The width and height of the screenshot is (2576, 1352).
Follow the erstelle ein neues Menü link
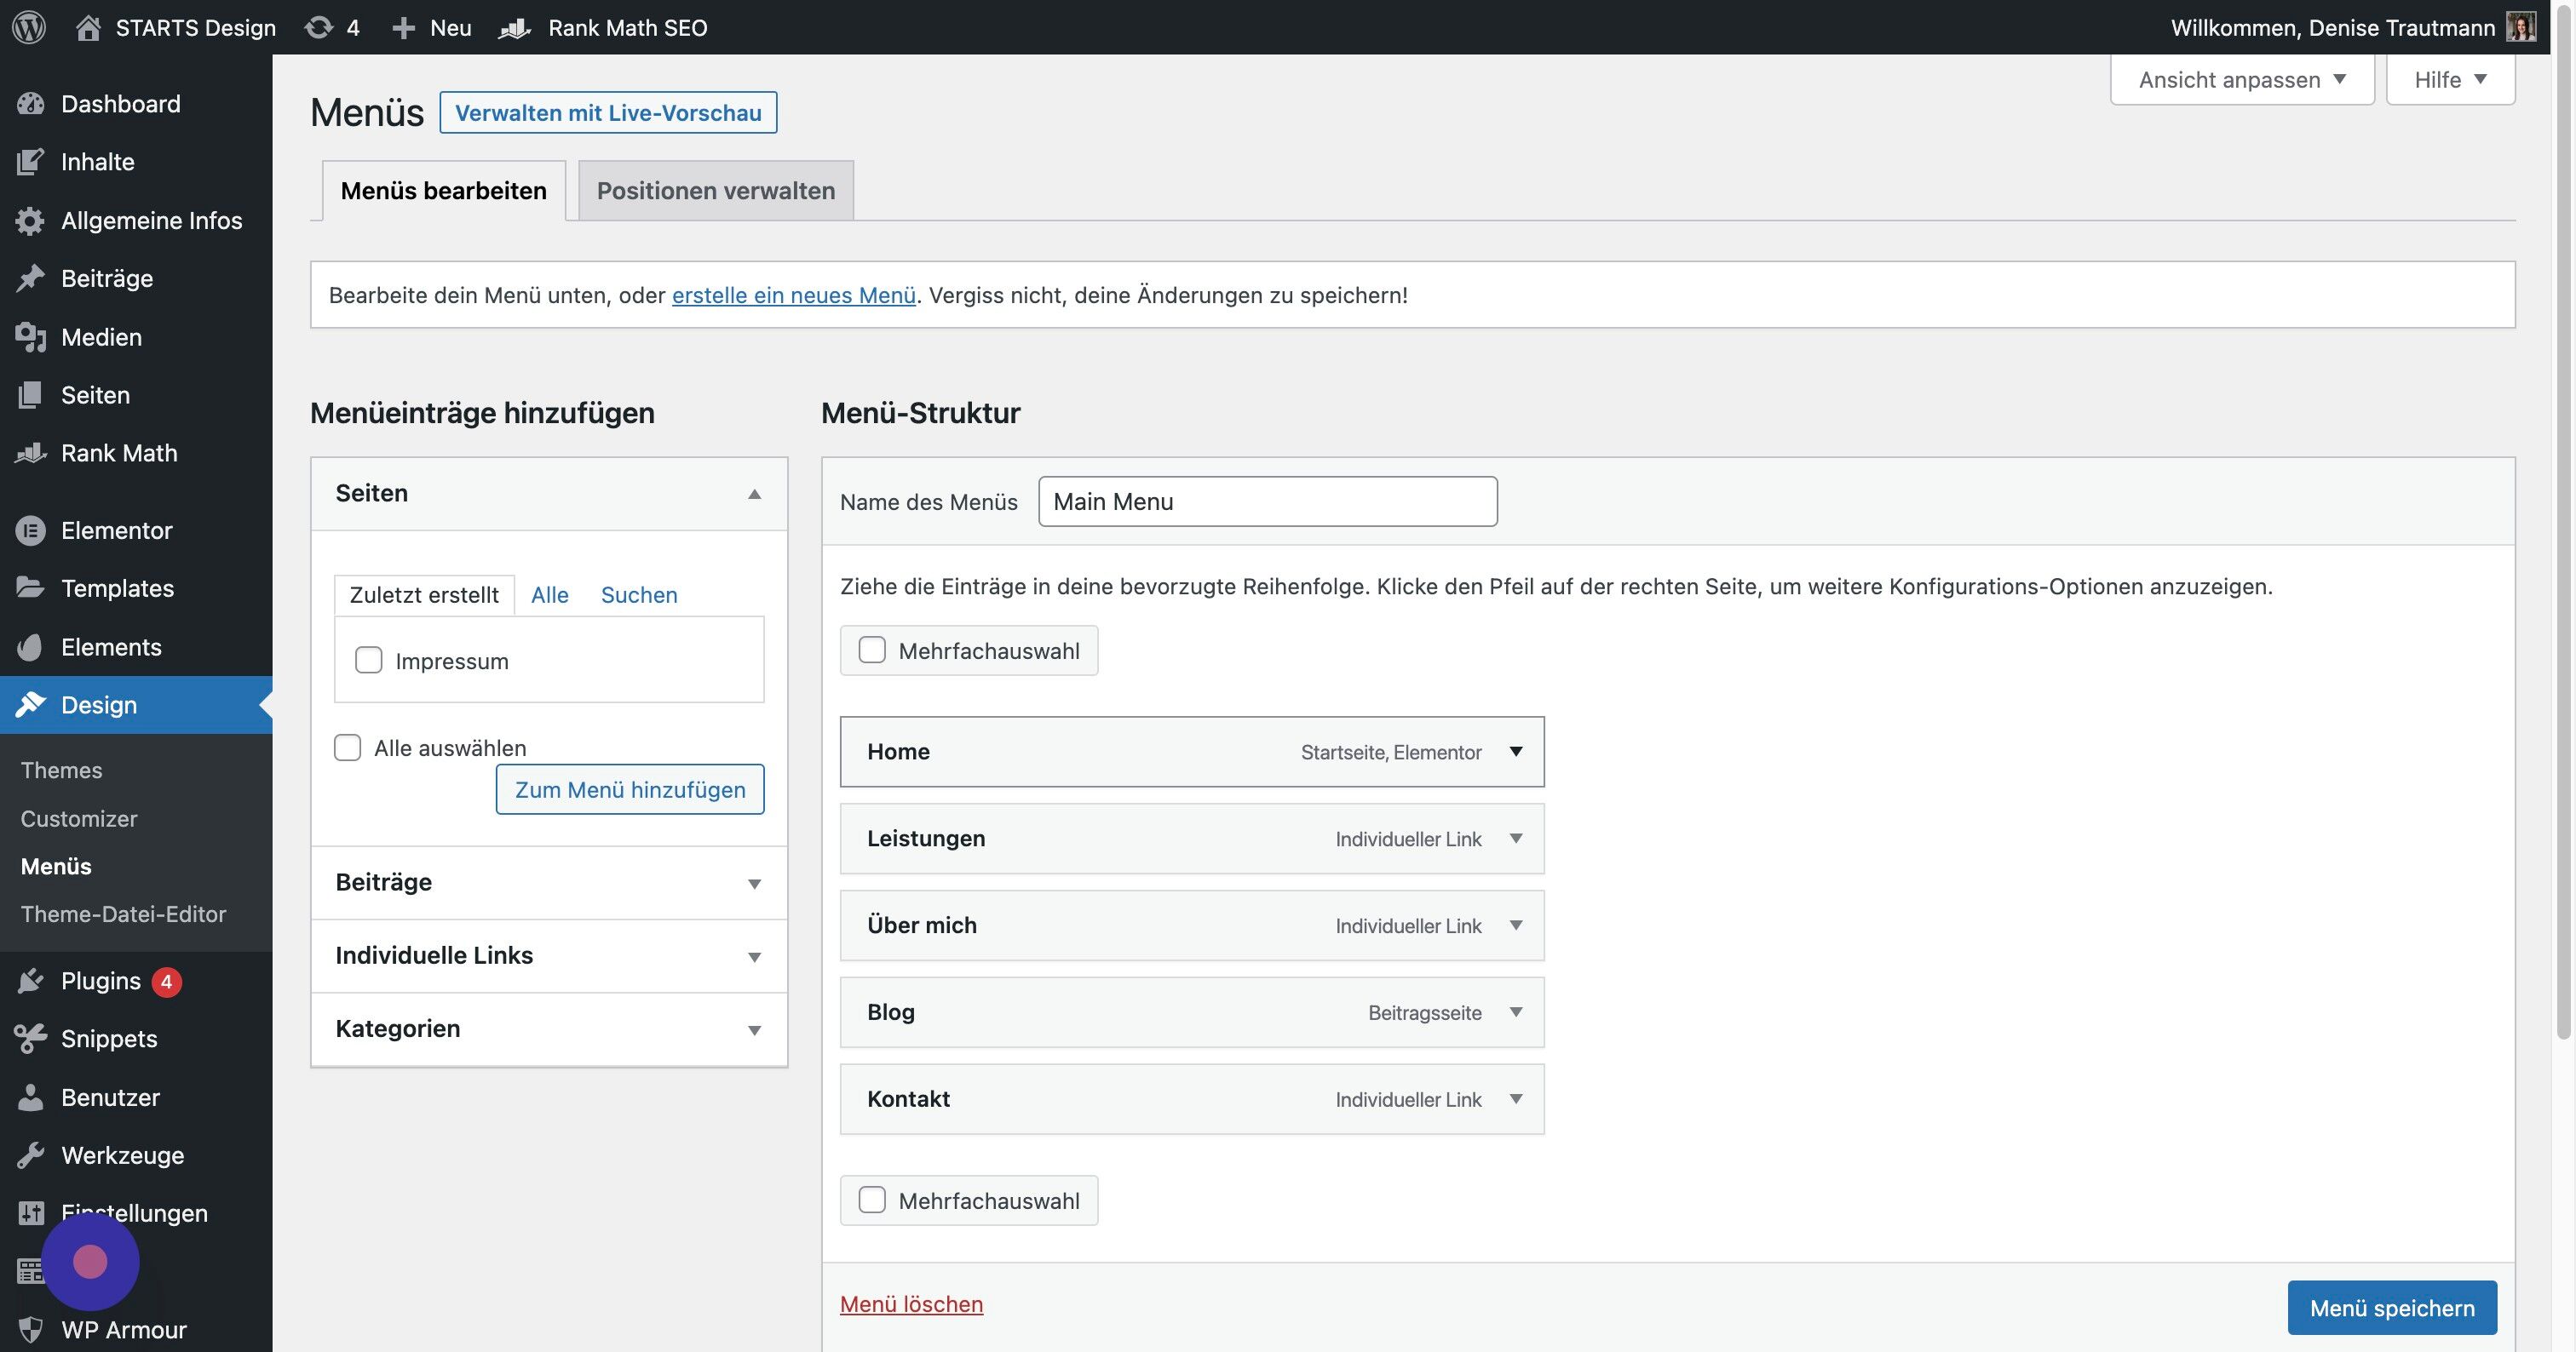pos(794,295)
